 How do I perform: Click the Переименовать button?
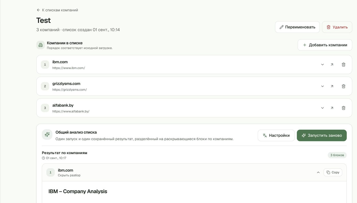tap(297, 27)
